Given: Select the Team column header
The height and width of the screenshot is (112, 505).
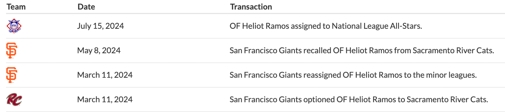Looking at the screenshot, I should click(16, 7).
